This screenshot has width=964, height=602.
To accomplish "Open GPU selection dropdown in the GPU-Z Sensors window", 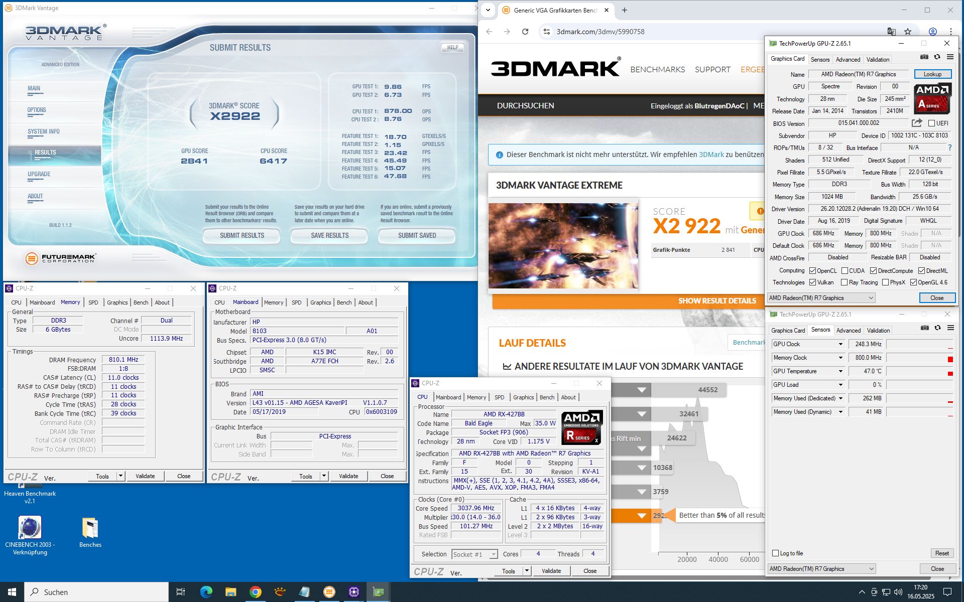I will [x=822, y=569].
